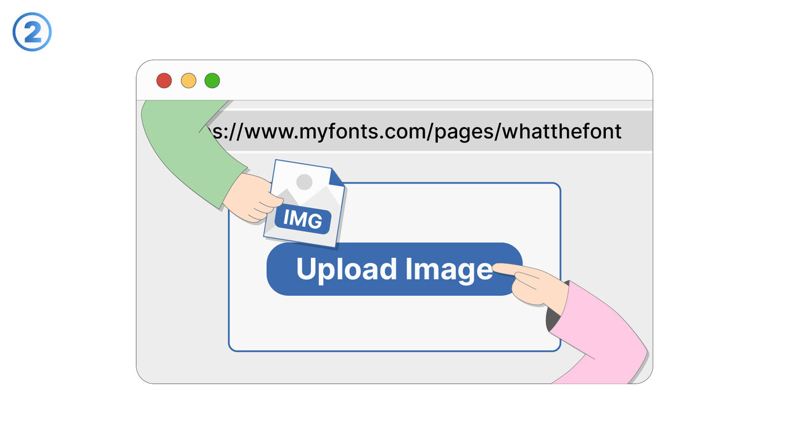Minimize the window with the yellow dot
This screenshot has height=444, width=789.
point(188,80)
